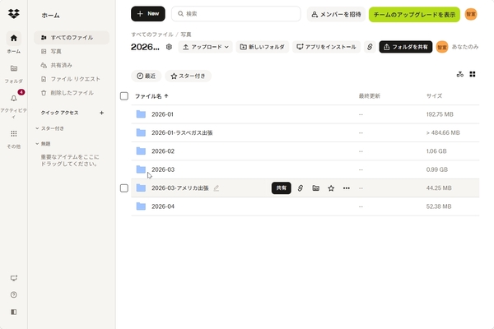Viewport: 494px width, 329px height.
Task: Open folder name 2026-01-ラスベガス出張
Action: tap(182, 133)
